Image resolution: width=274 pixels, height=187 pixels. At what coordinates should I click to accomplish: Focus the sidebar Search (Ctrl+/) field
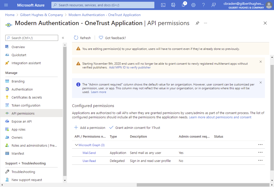(32, 38)
